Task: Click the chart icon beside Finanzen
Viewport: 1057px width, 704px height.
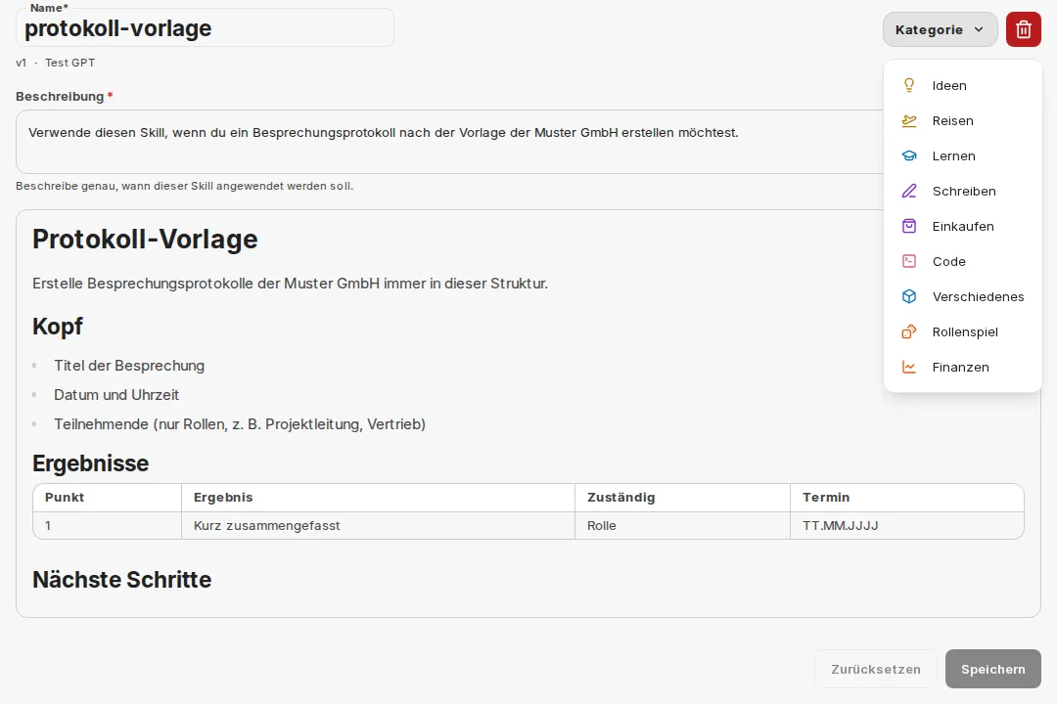Action: coord(908,367)
